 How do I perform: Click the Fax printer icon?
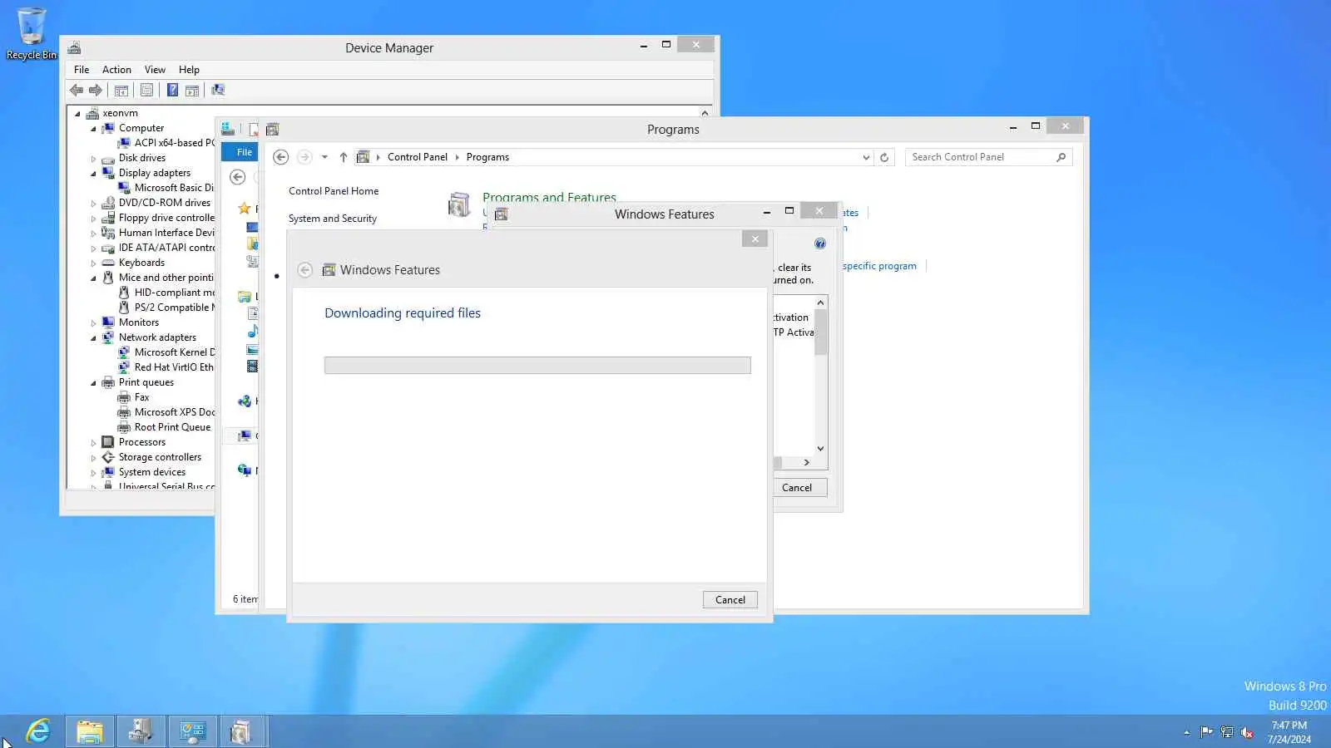tap(124, 397)
